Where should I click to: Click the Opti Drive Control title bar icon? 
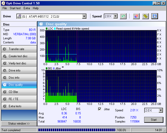pyautogui.click(x=3, y=3)
